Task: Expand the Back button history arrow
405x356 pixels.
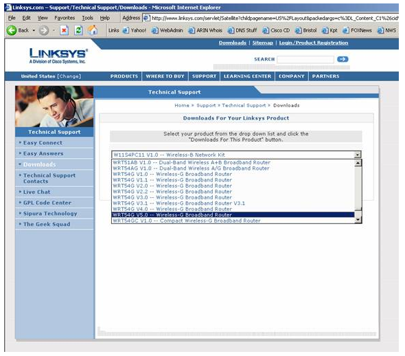Action: coord(34,30)
